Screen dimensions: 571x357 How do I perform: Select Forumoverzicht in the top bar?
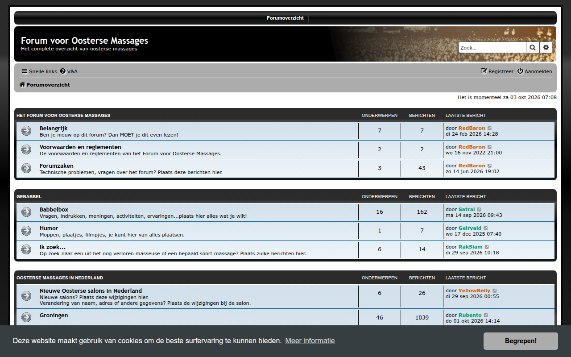[285, 18]
